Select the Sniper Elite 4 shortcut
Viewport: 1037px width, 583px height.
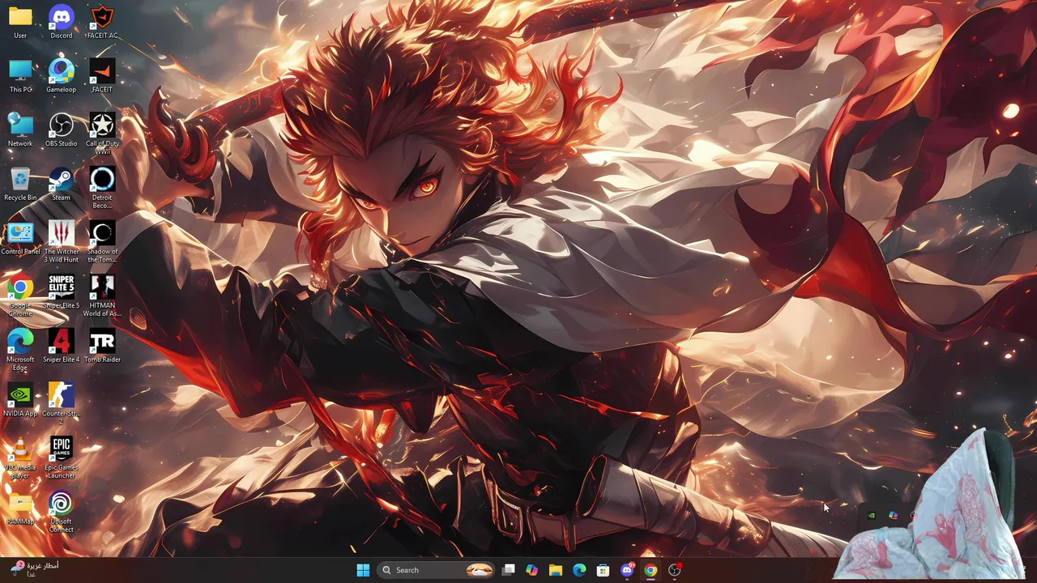pyautogui.click(x=61, y=347)
